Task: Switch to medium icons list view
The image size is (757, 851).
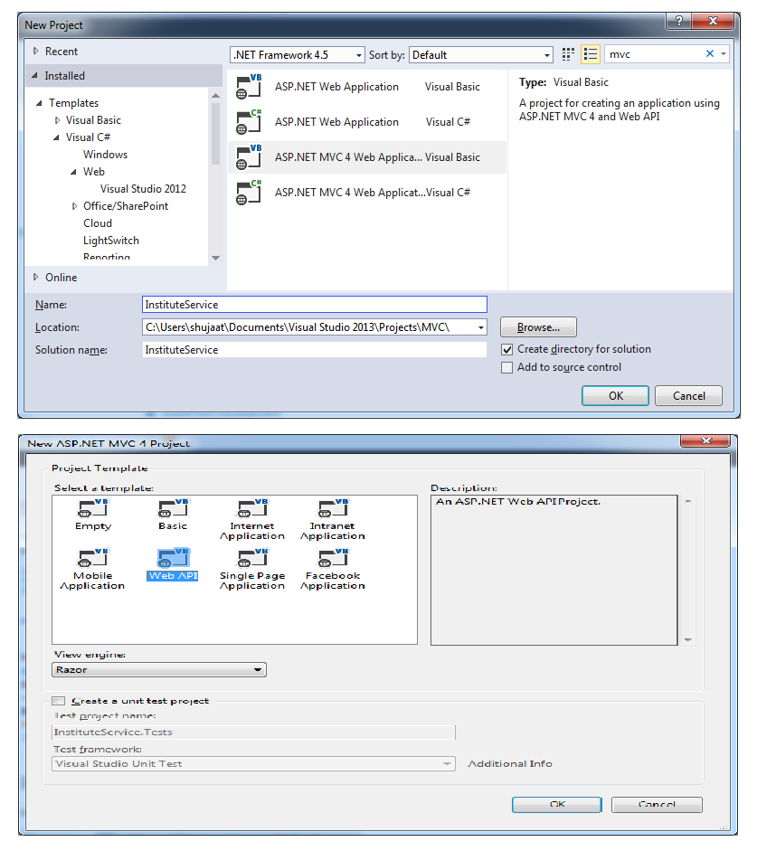Action: (x=590, y=54)
